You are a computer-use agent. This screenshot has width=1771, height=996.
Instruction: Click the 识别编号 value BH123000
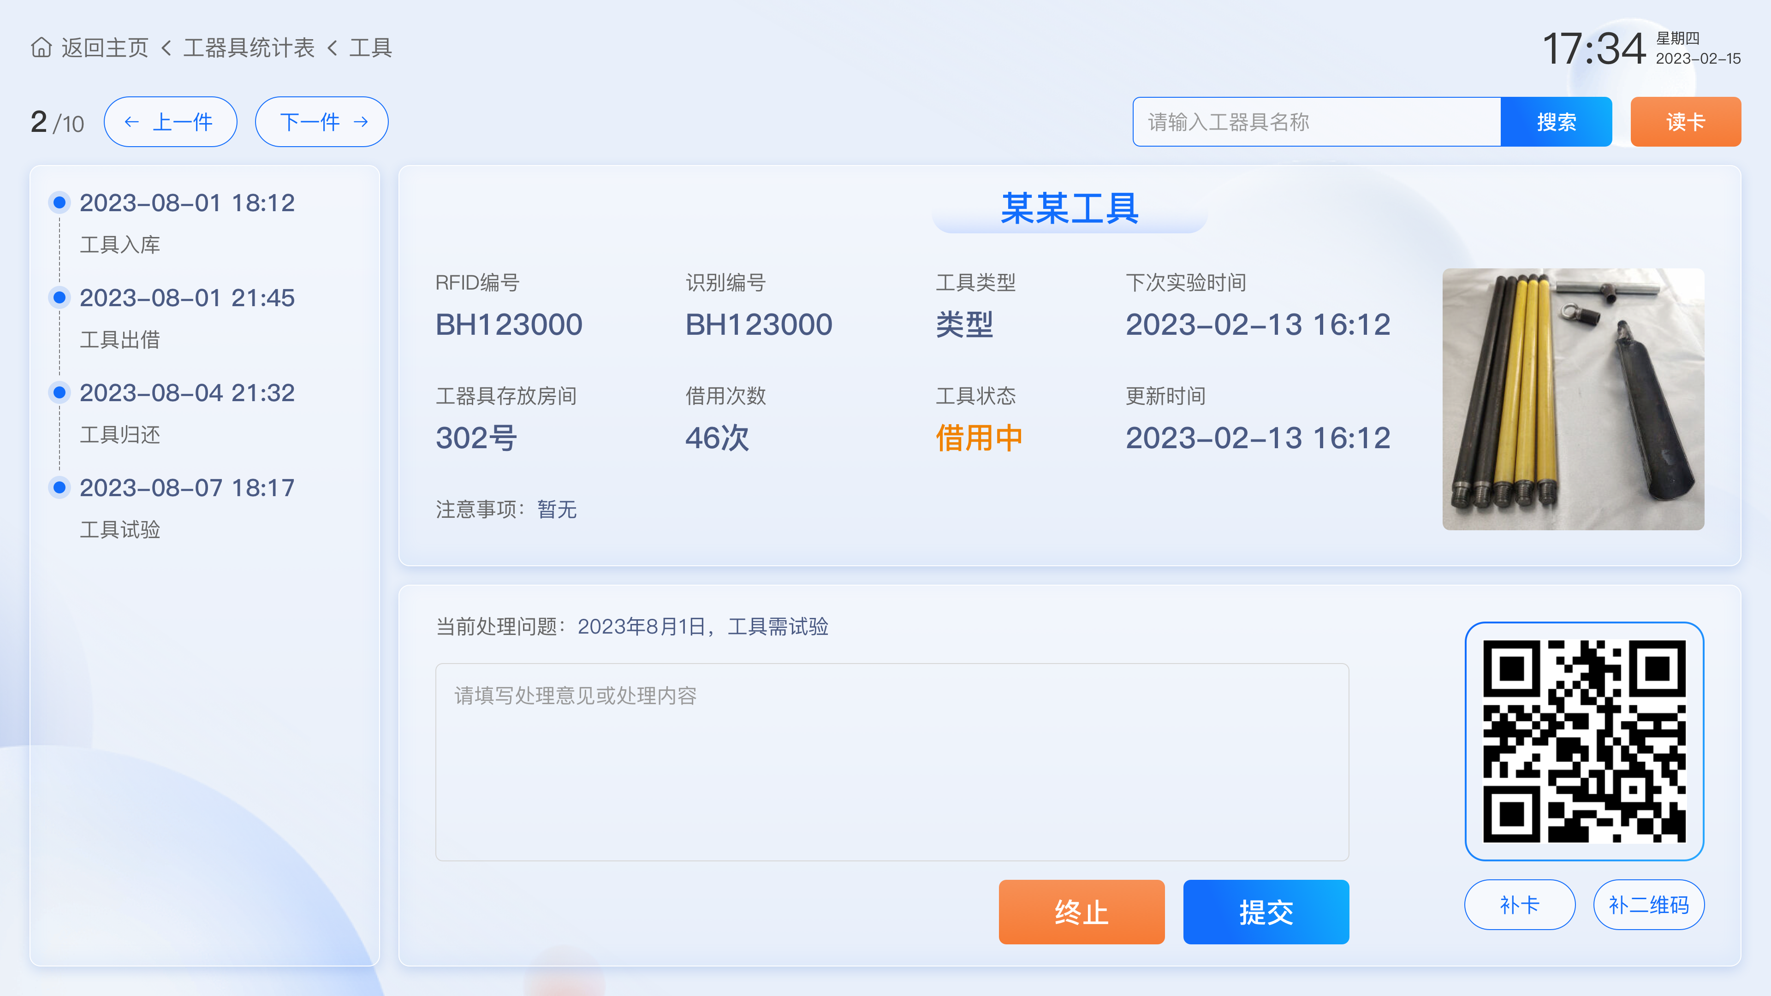click(759, 325)
